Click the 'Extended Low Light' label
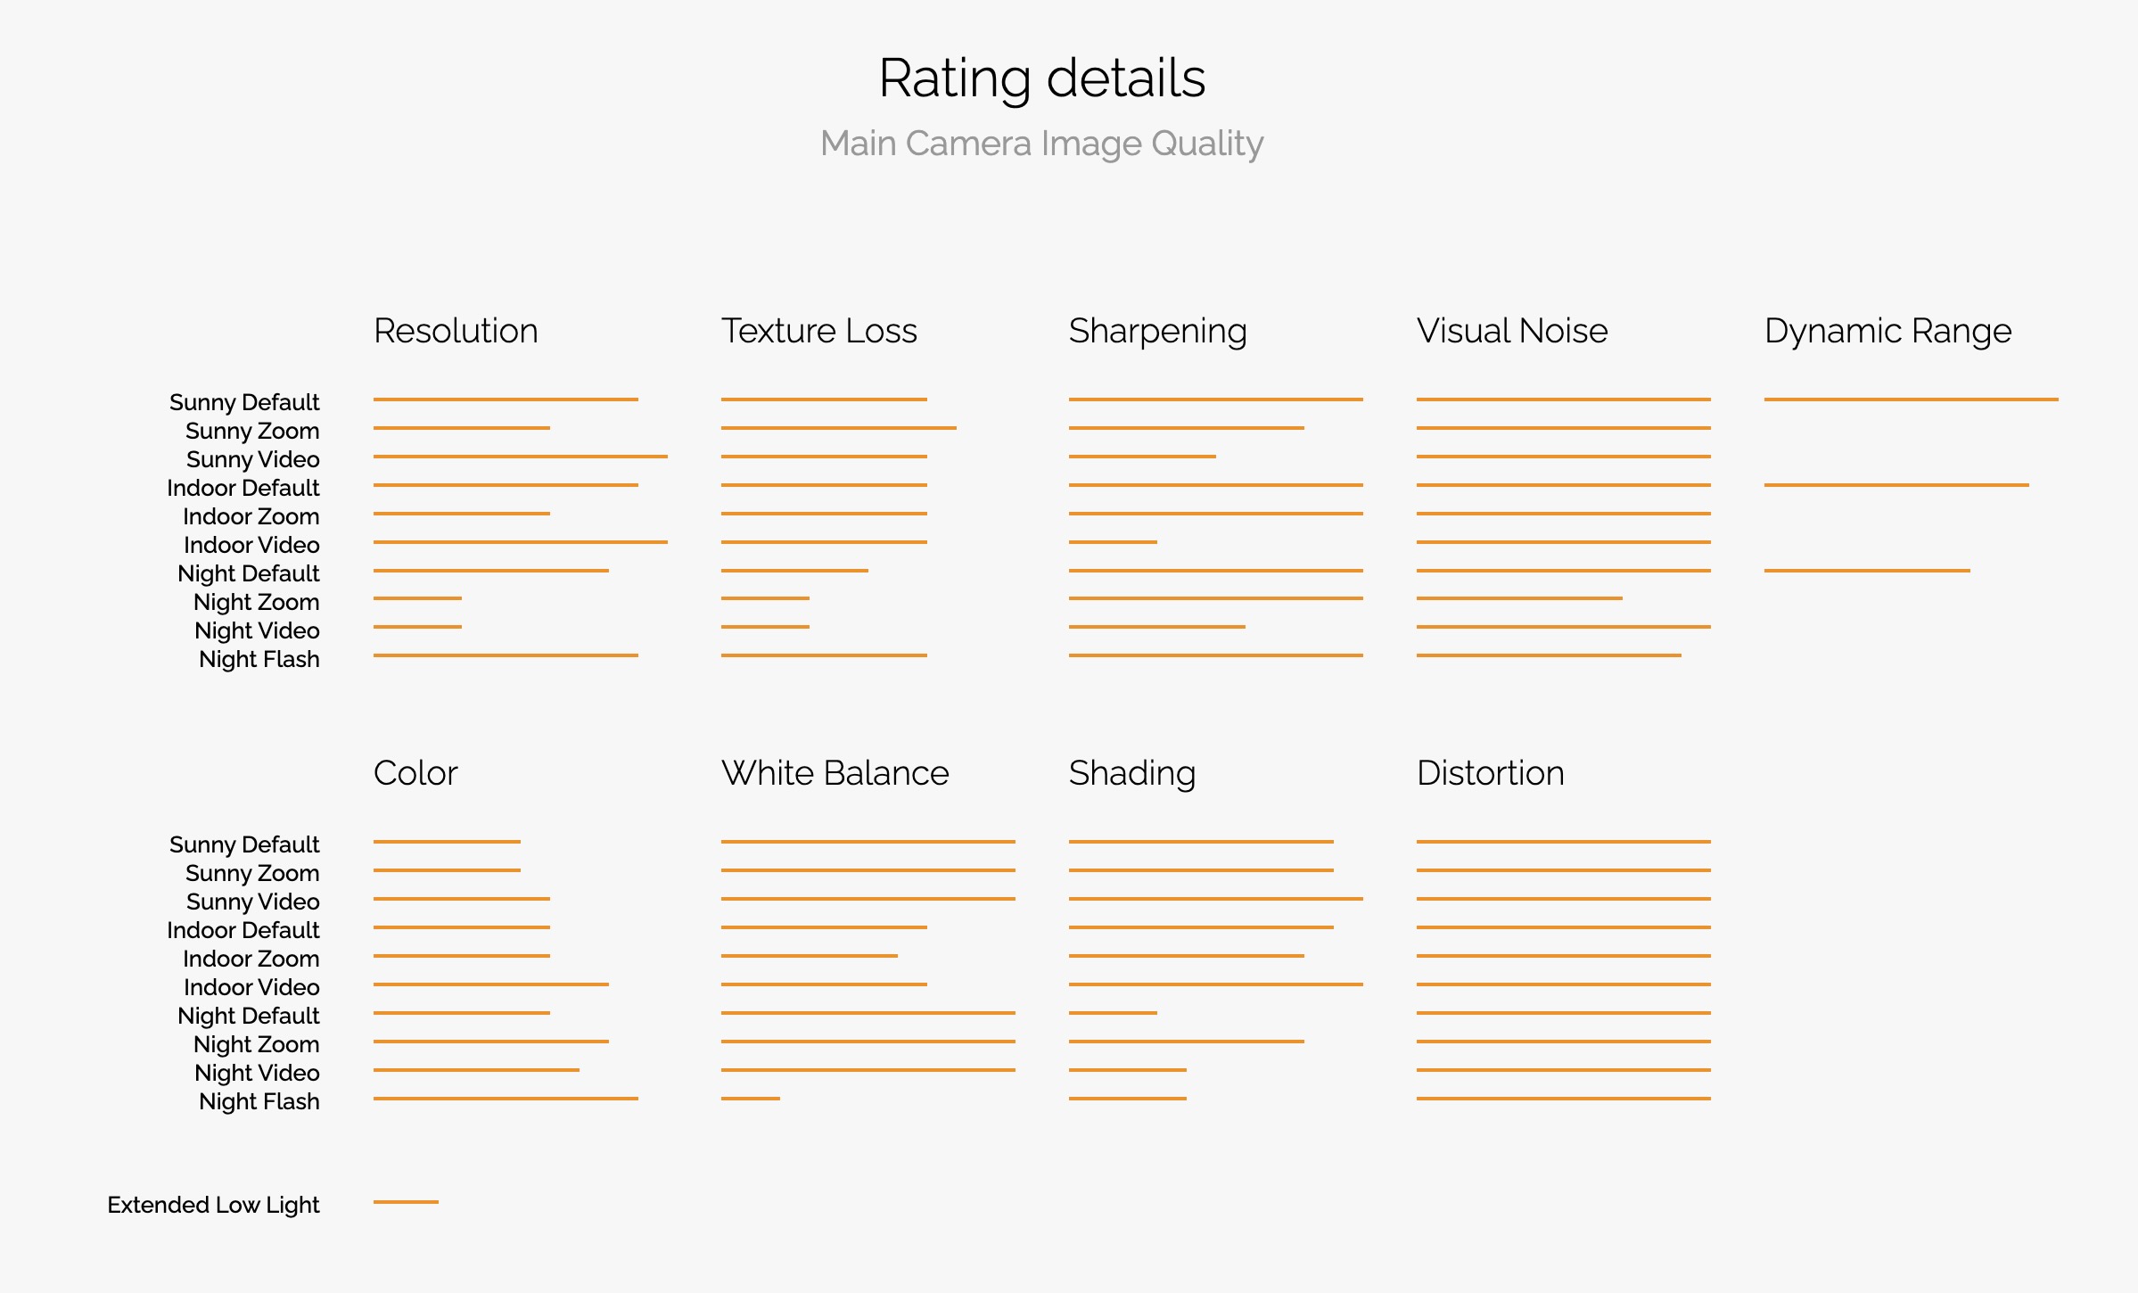The width and height of the screenshot is (2138, 1293). click(213, 1205)
